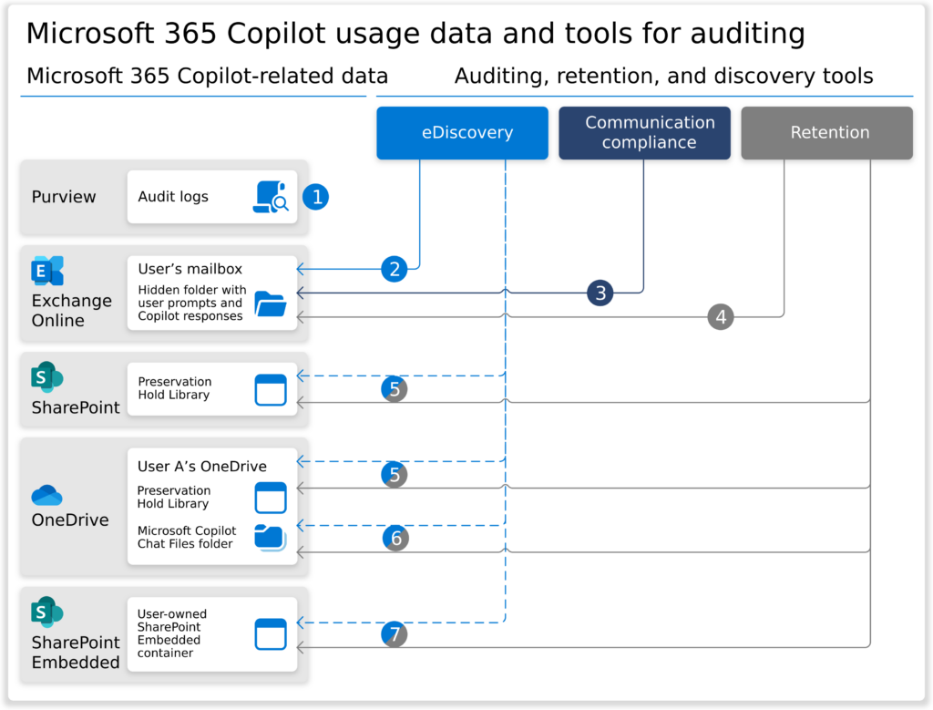Viewport: 933px width, 710px height.
Task: Select SharePoint's Preservation Hold Library icon
Action: point(271,390)
